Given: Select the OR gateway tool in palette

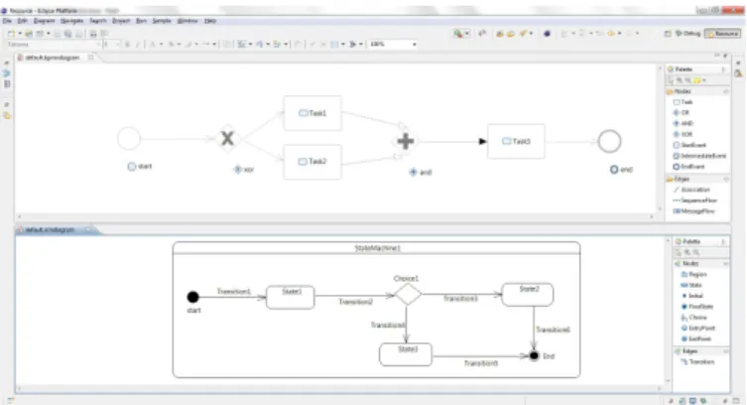Looking at the screenshot, I should (681, 113).
